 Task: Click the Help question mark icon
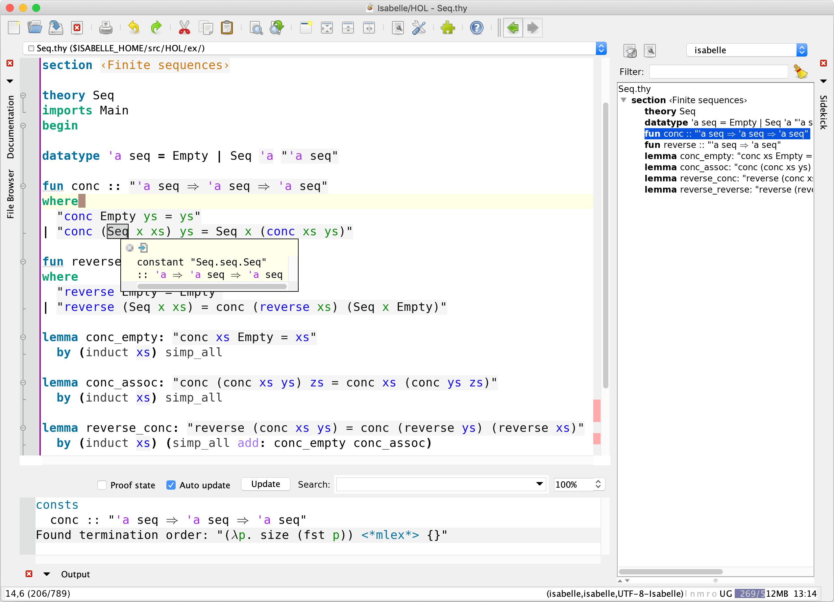(x=477, y=28)
